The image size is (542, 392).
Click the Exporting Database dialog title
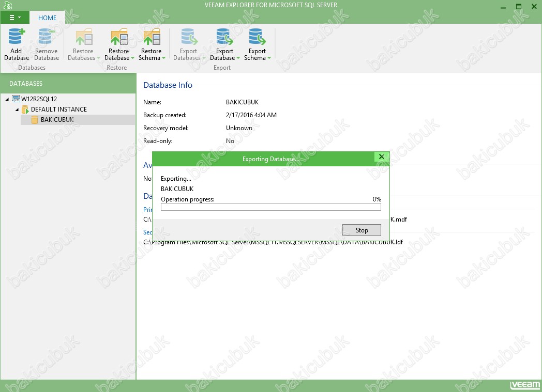coord(271,159)
